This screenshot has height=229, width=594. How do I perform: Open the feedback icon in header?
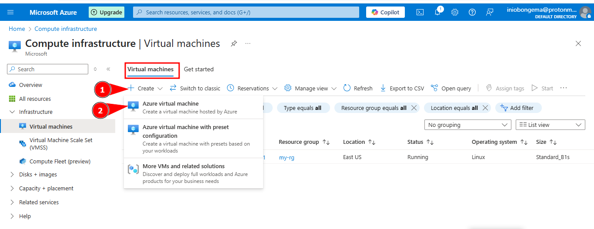pos(490,12)
